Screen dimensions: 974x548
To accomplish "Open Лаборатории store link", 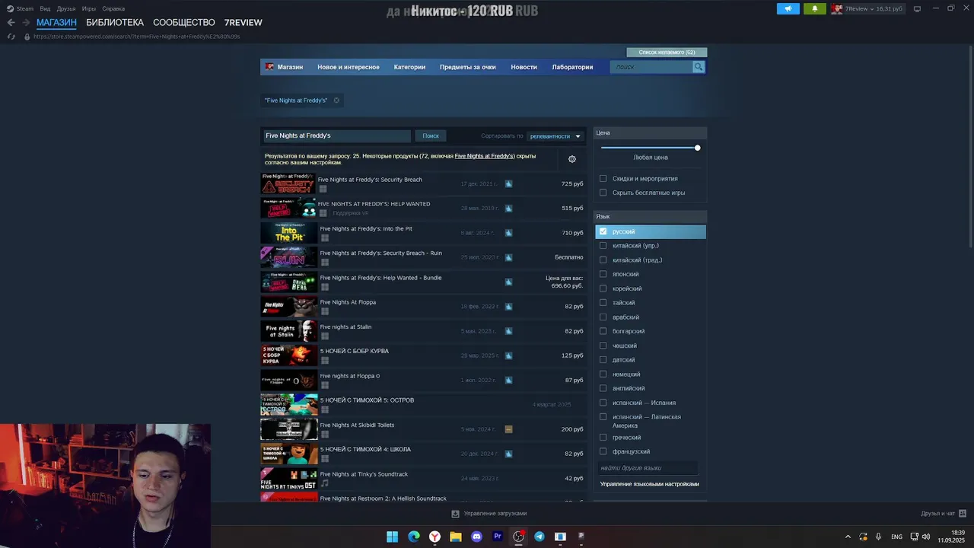I will [572, 67].
